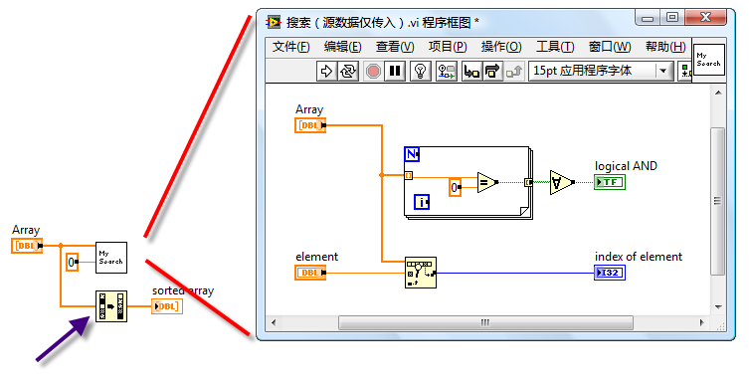Select the Sort 1D Array node
Screen dimensions: 749x383
click(110, 306)
